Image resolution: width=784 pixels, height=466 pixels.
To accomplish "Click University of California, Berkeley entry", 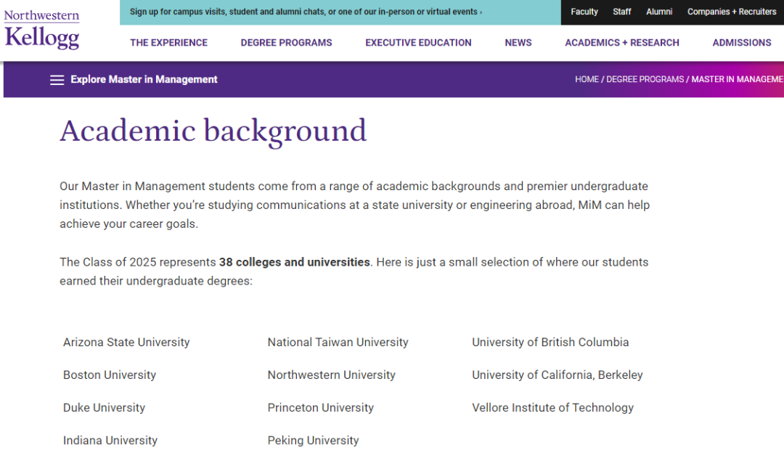I will pyautogui.click(x=557, y=375).
